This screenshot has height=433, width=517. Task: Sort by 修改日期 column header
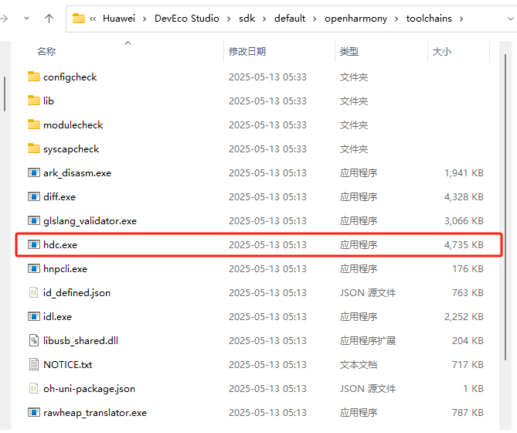tap(247, 52)
